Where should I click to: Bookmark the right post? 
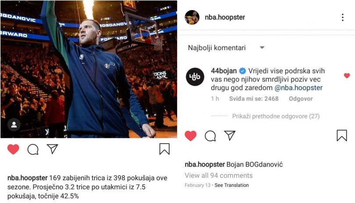(342, 136)
